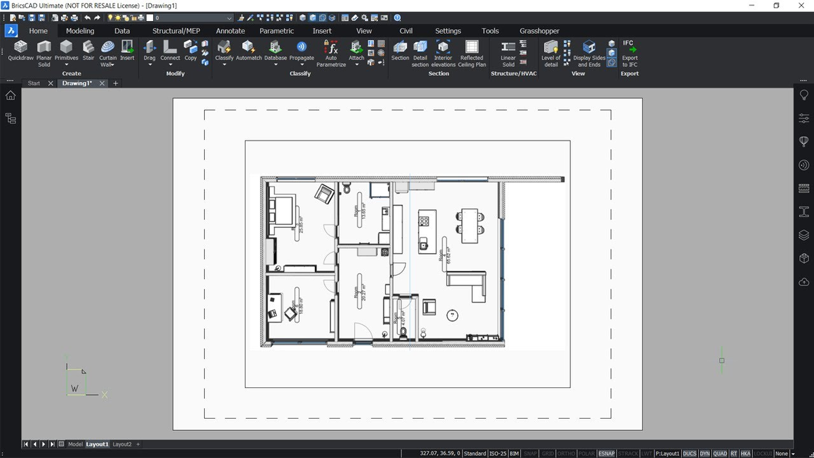
Task: Click Export to IFC icon
Action: [x=629, y=54]
